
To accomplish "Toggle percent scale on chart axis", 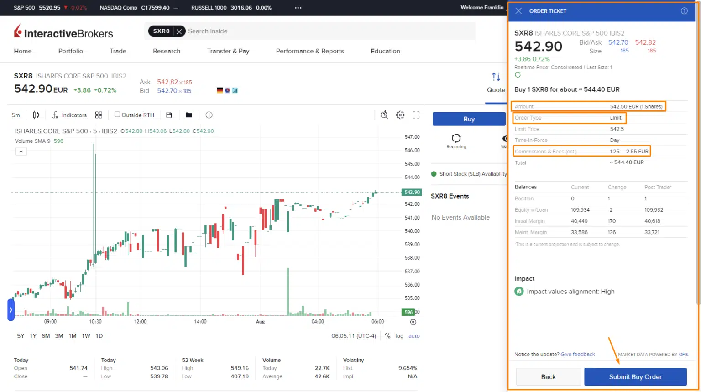I will [x=387, y=336].
